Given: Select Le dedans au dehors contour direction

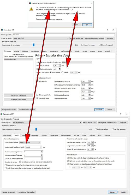Looking at the screenshot, I should pos(20,162).
